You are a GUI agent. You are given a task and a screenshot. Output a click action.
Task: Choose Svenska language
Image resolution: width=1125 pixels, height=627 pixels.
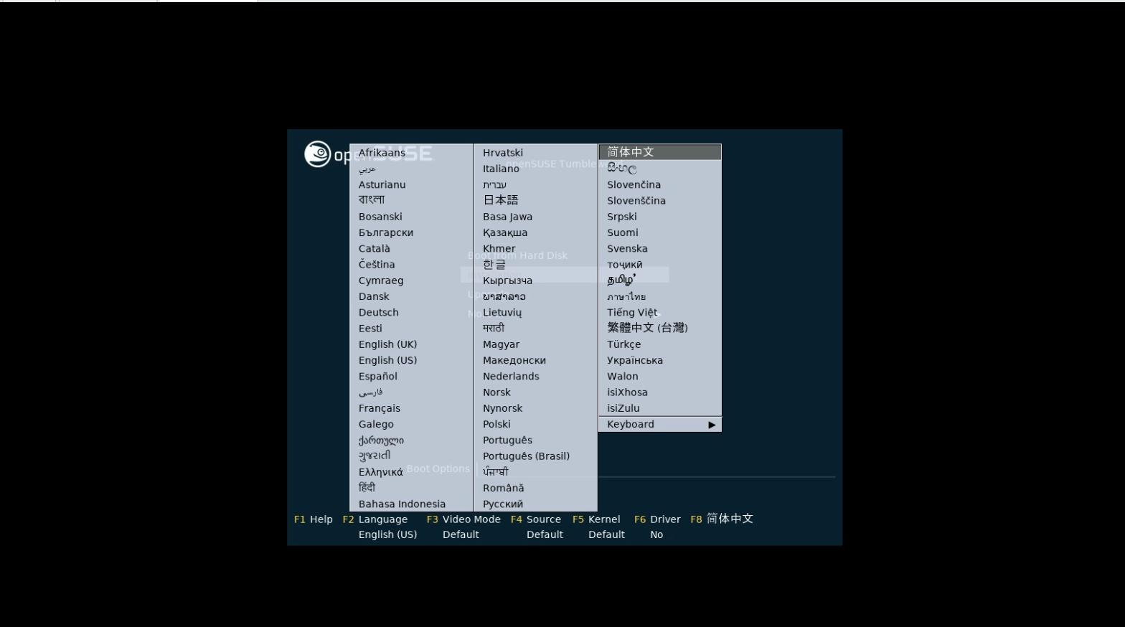(x=627, y=248)
